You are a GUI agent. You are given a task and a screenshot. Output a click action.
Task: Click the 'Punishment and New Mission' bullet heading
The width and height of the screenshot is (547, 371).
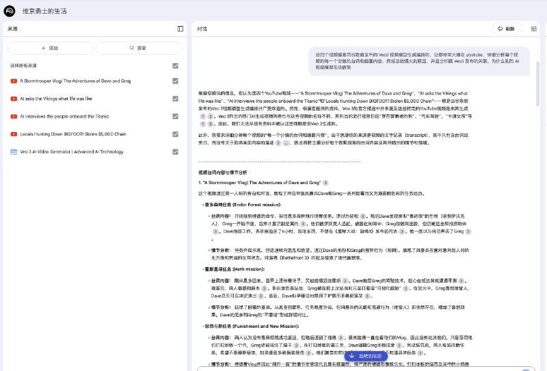(x=252, y=327)
